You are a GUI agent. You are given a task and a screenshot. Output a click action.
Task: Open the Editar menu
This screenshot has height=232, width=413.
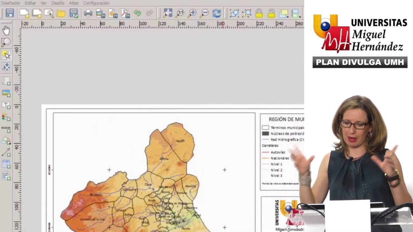[30, 3]
